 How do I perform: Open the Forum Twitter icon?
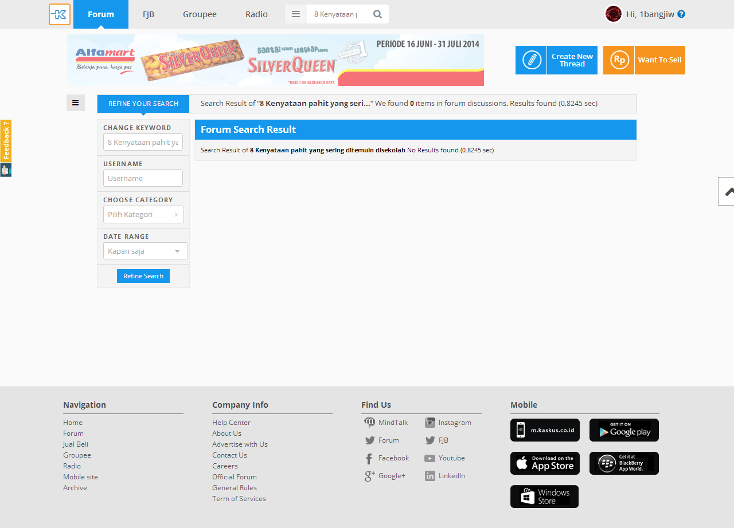(370, 440)
